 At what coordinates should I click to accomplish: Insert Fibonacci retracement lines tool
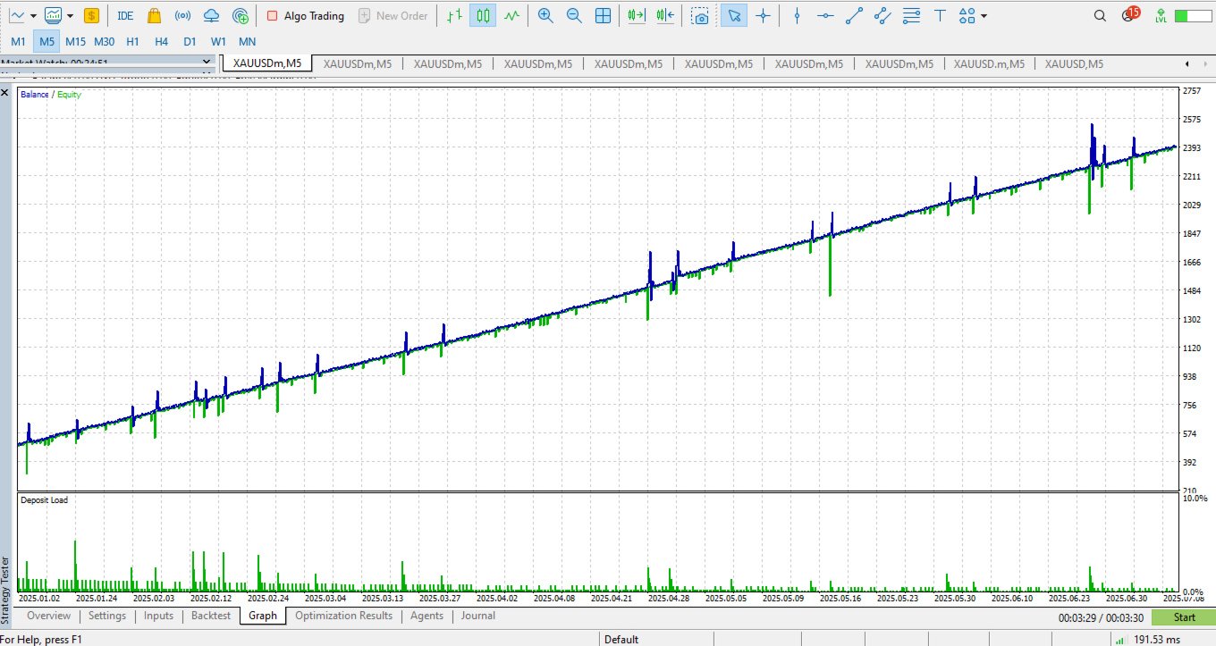(x=911, y=15)
